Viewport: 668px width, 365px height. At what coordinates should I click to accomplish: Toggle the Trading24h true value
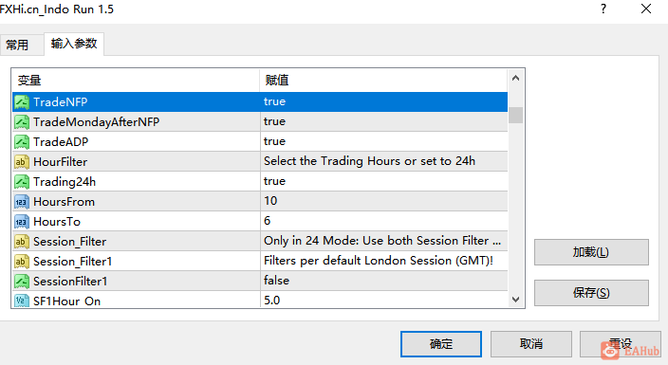point(384,181)
